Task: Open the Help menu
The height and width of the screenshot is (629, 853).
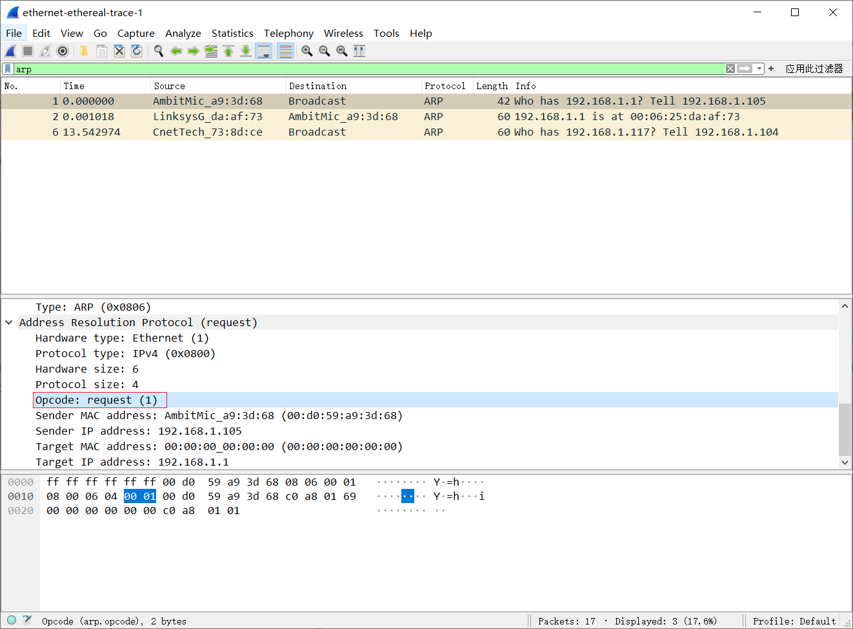Action: pos(421,33)
